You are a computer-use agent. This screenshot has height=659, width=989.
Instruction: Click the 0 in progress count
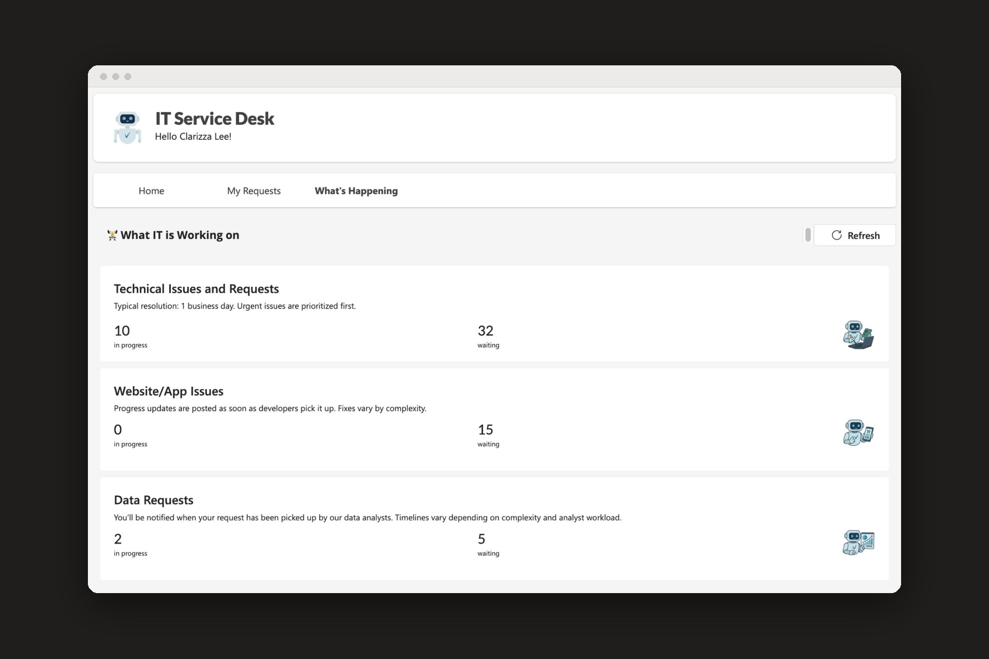pos(118,429)
